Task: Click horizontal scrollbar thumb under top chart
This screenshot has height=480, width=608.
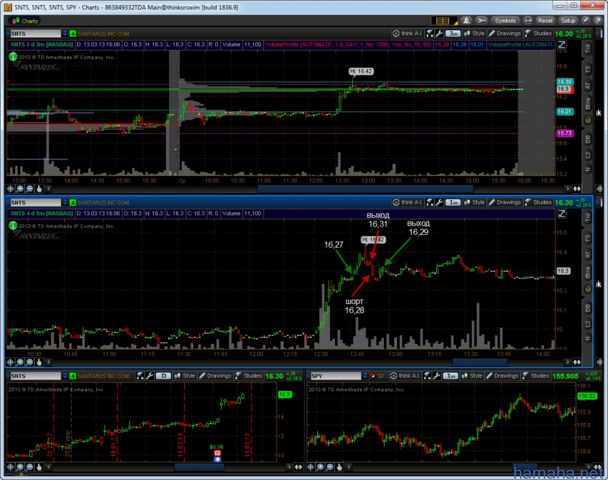Action: (x=365, y=189)
